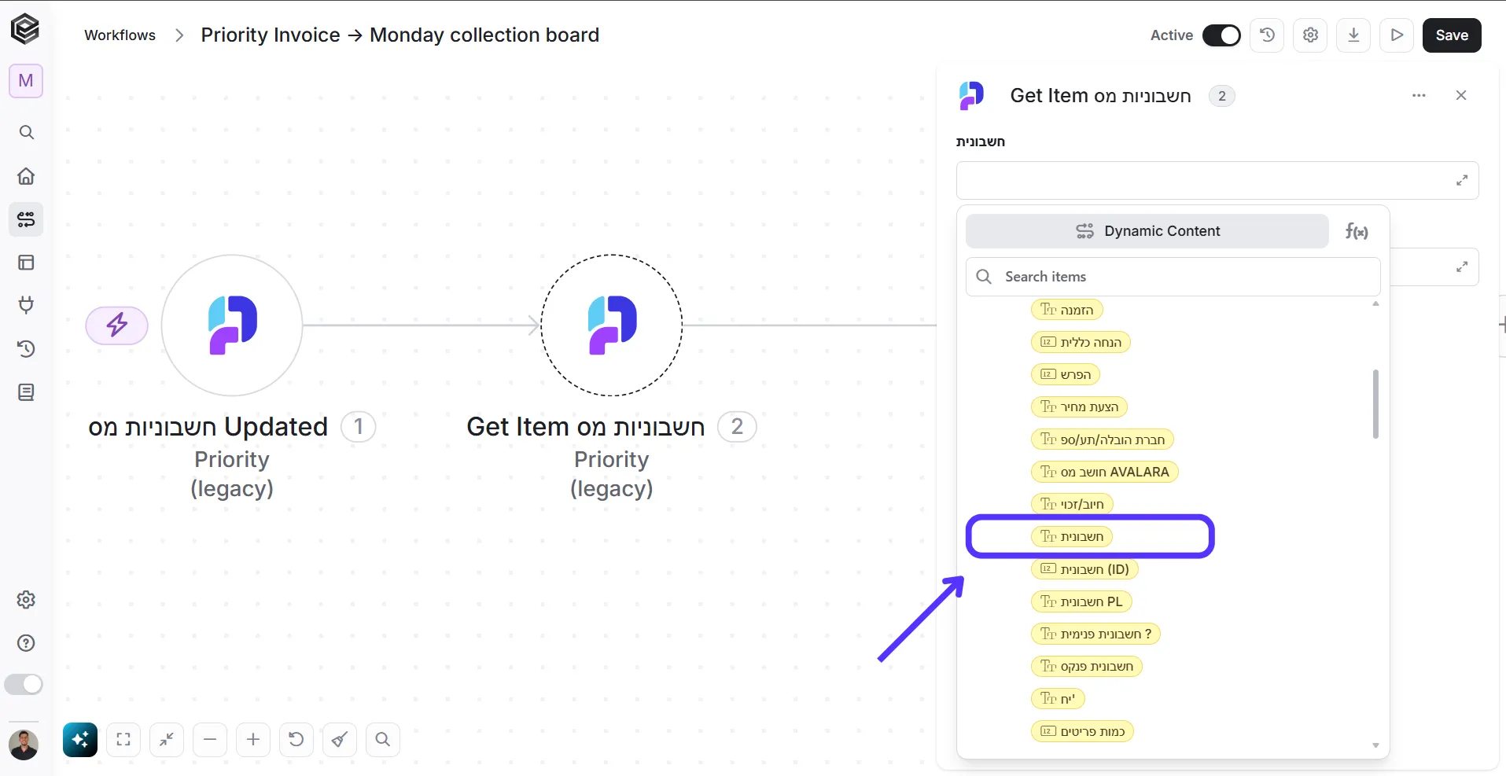Click the undo arrow in canvas toolbar
The image size is (1506, 776).
coord(296,740)
